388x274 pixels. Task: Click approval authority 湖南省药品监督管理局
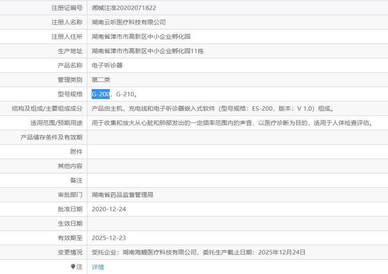click(x=123, y=195)
